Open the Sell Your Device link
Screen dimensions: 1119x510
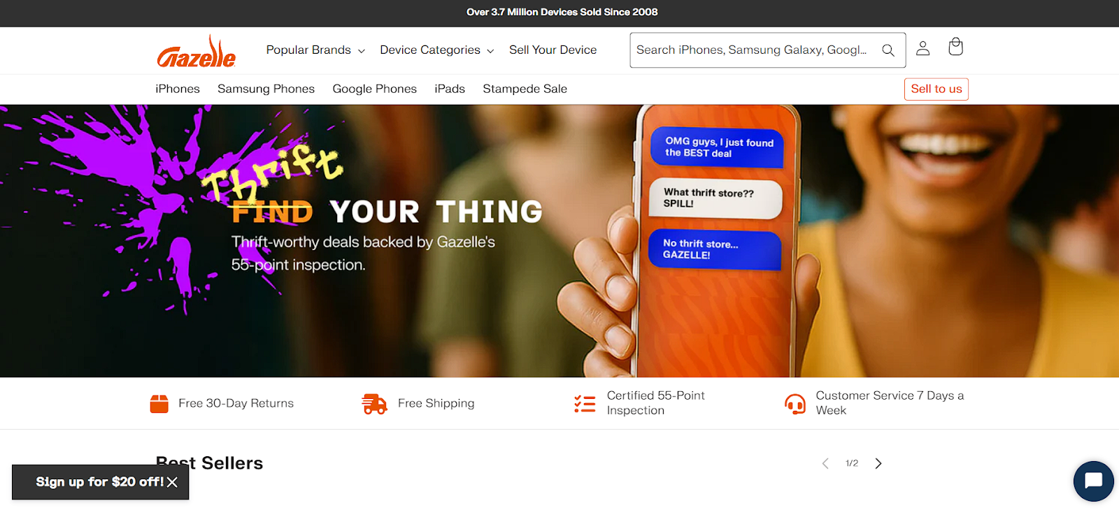(x=553, y=50)
